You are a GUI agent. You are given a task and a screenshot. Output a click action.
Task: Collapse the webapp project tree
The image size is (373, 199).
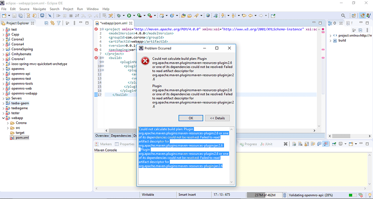click(3, 118)
